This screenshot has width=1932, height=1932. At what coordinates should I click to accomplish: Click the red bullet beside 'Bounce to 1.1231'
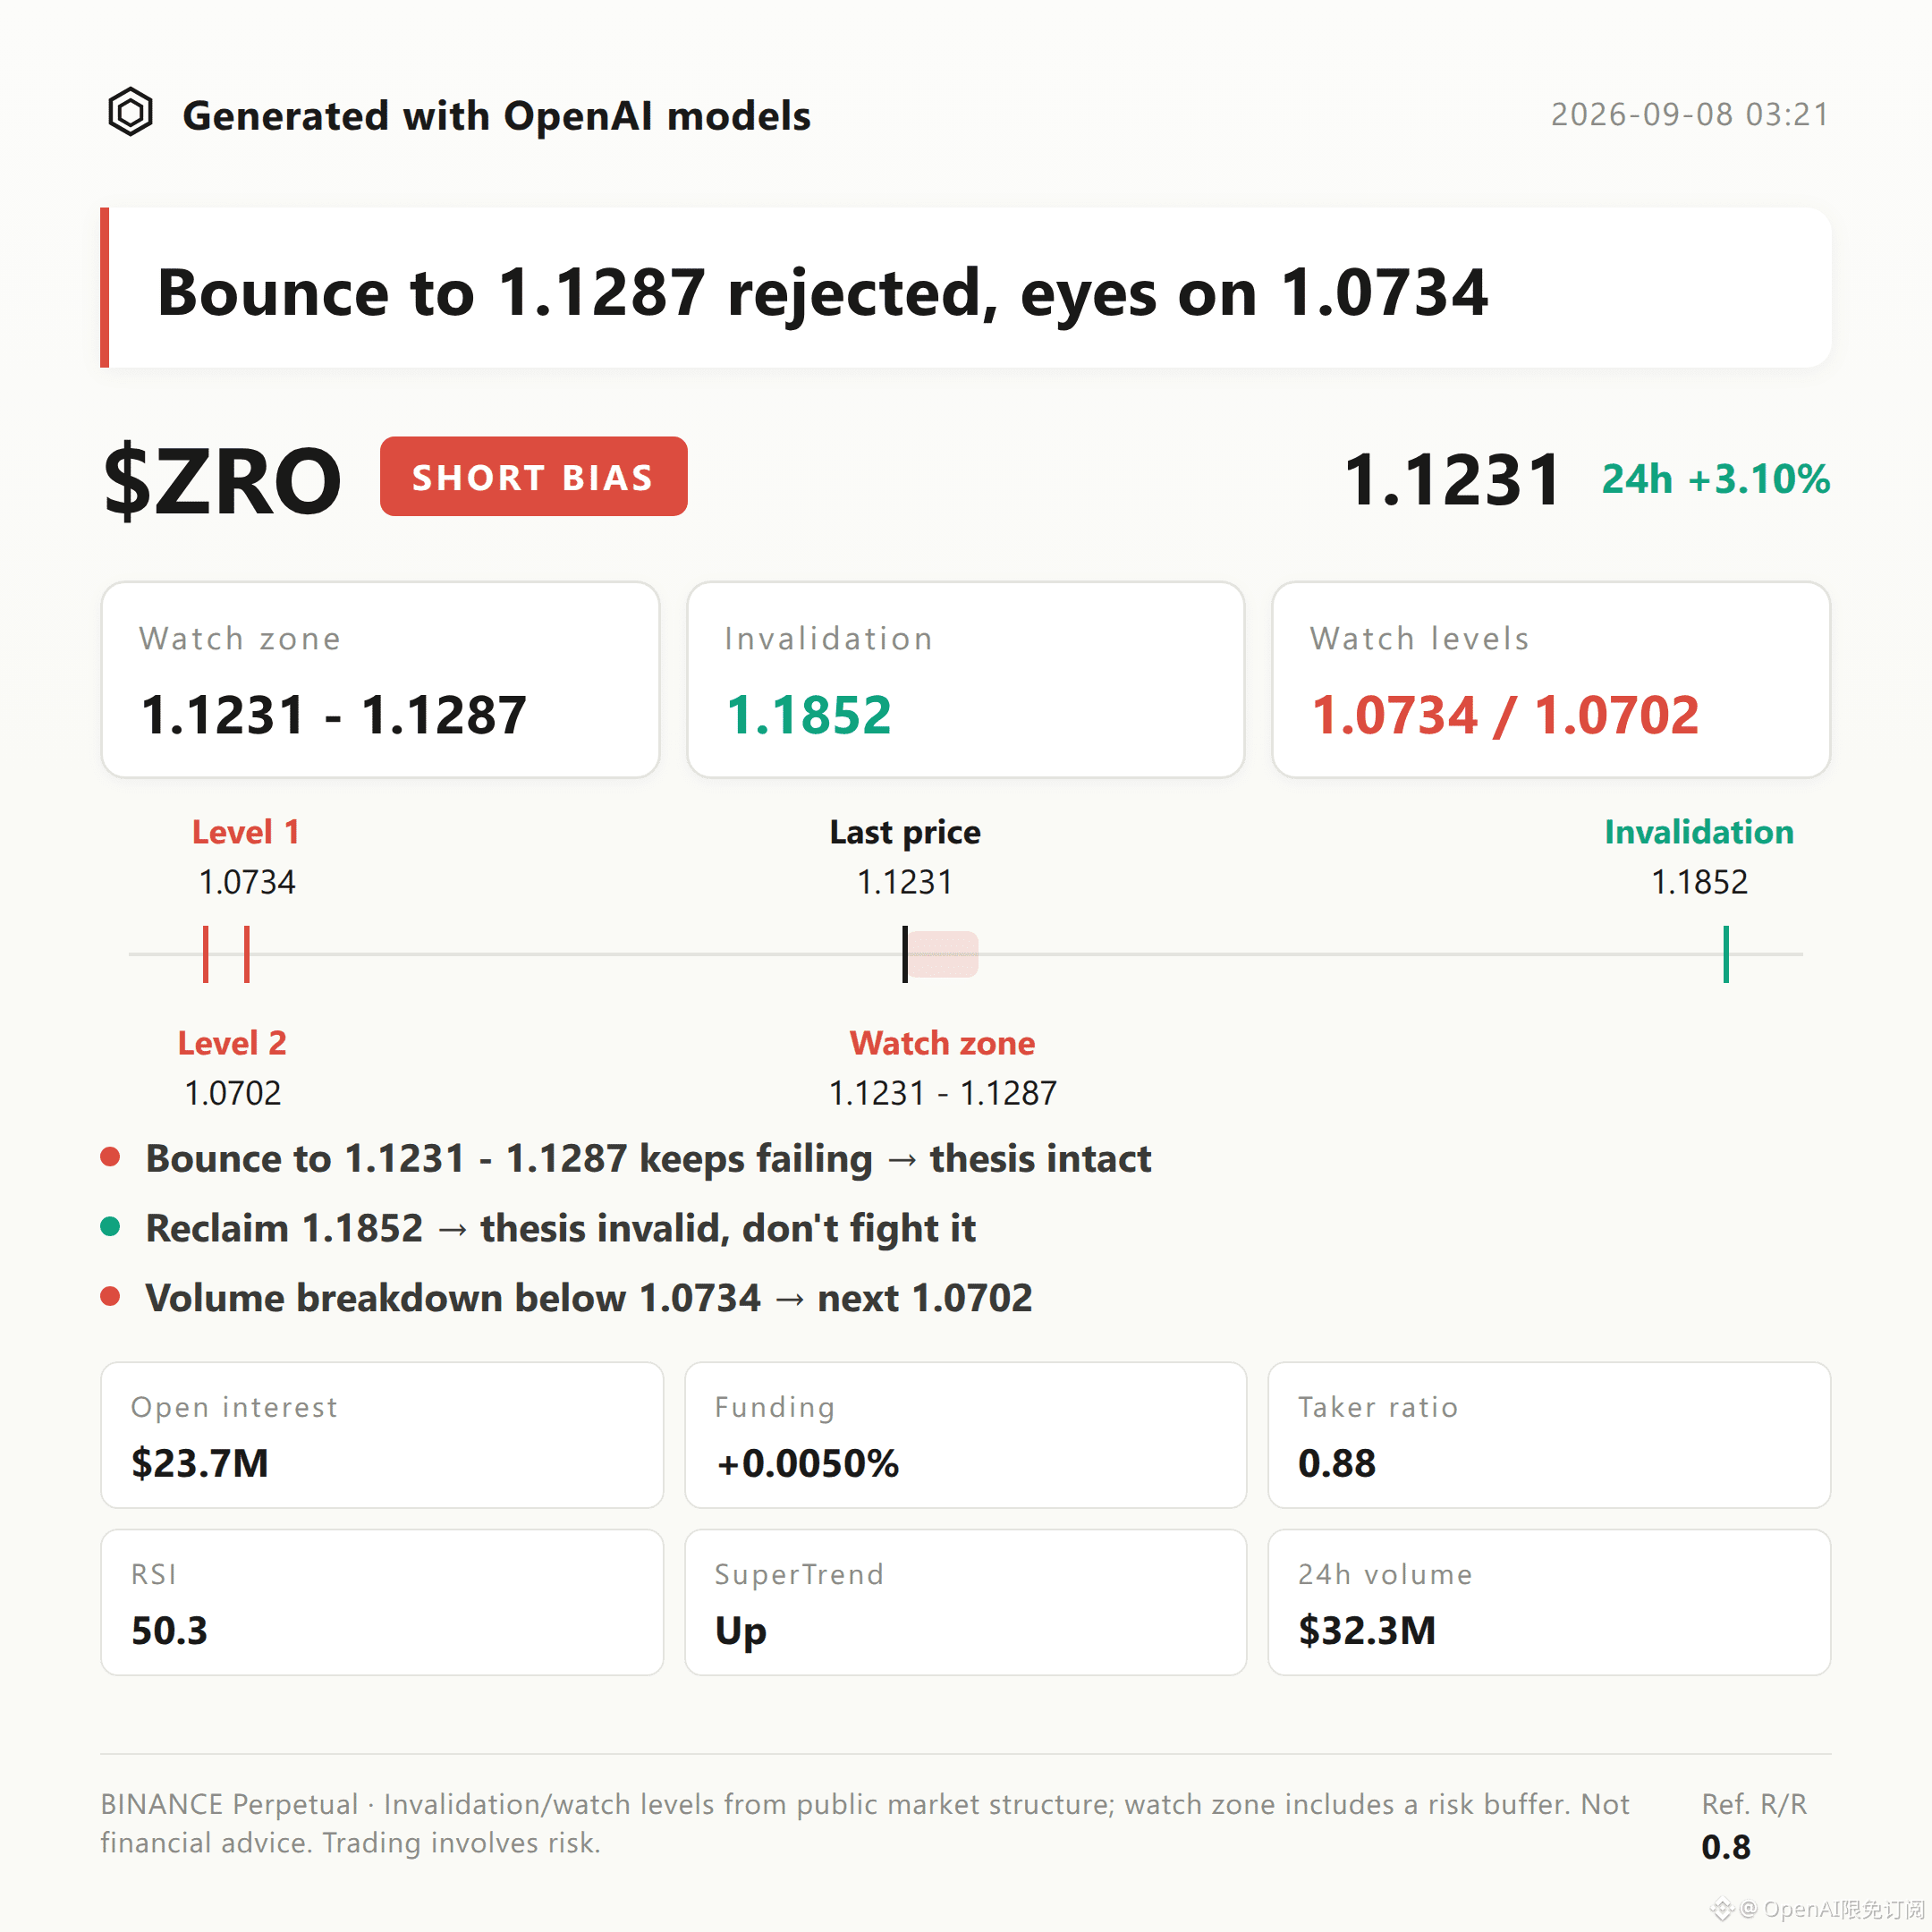pyautogui.click(x=110, y=1157)
